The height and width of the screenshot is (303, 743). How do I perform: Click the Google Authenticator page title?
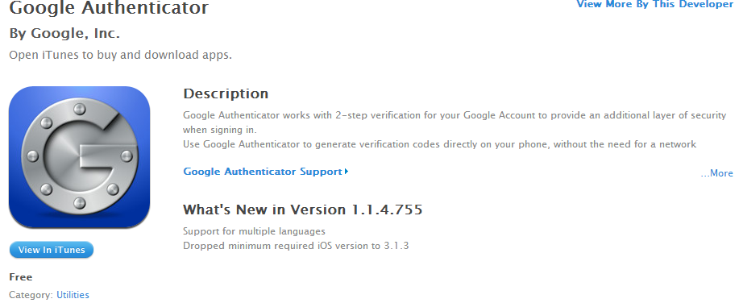(x=109, y=7)
